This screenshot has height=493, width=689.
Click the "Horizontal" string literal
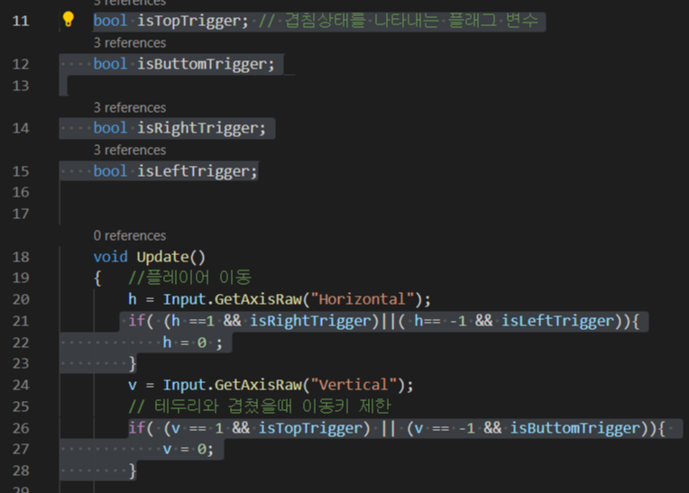point(362,299)
